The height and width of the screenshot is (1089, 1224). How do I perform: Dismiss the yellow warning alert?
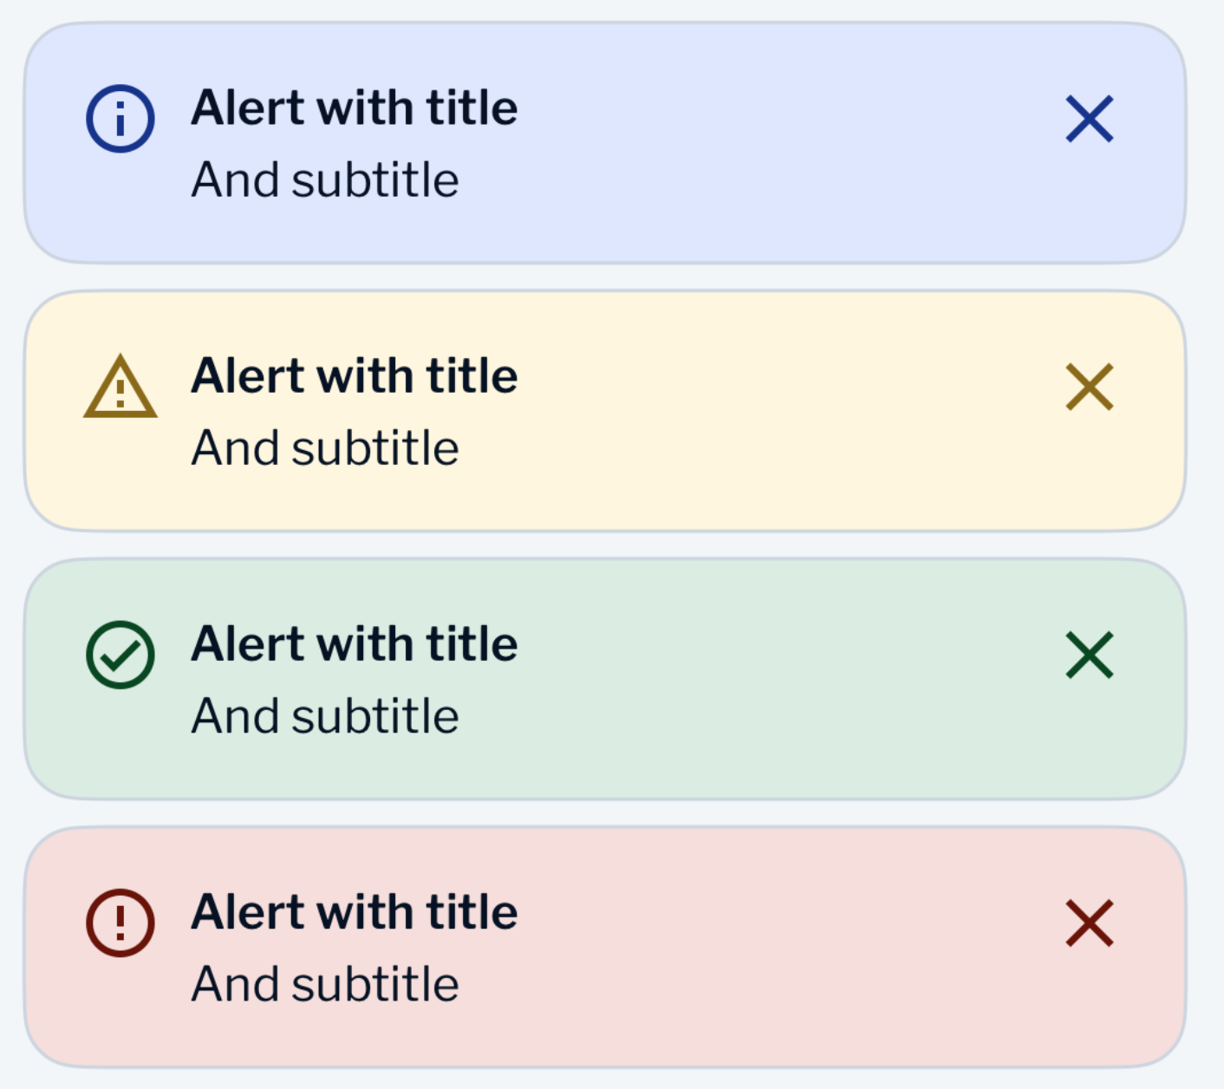pyautogui.click(x=1089, y=389)
